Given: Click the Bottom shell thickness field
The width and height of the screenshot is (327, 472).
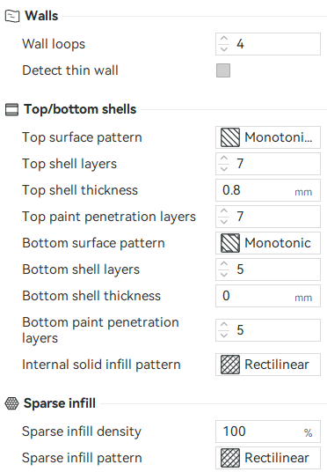Looking at the screenshot, I should tap(268, 296).
